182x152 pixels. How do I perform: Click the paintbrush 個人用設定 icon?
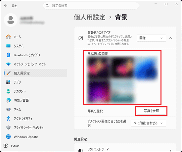[8, 73]
